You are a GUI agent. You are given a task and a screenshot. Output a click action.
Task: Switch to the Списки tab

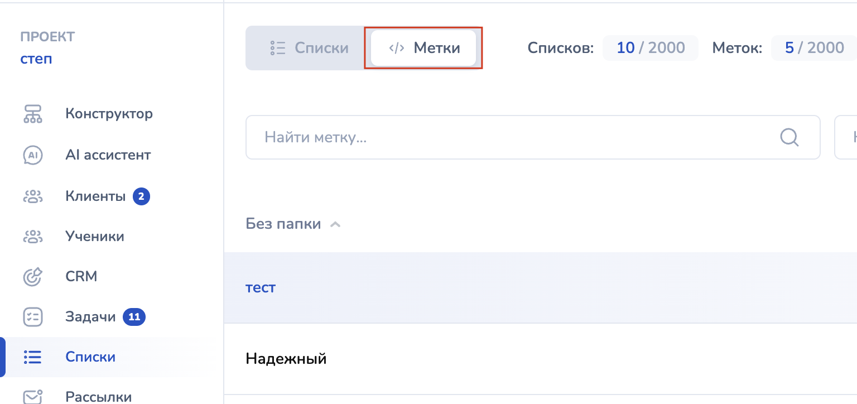pyautogui.click(x=310, y=48)
